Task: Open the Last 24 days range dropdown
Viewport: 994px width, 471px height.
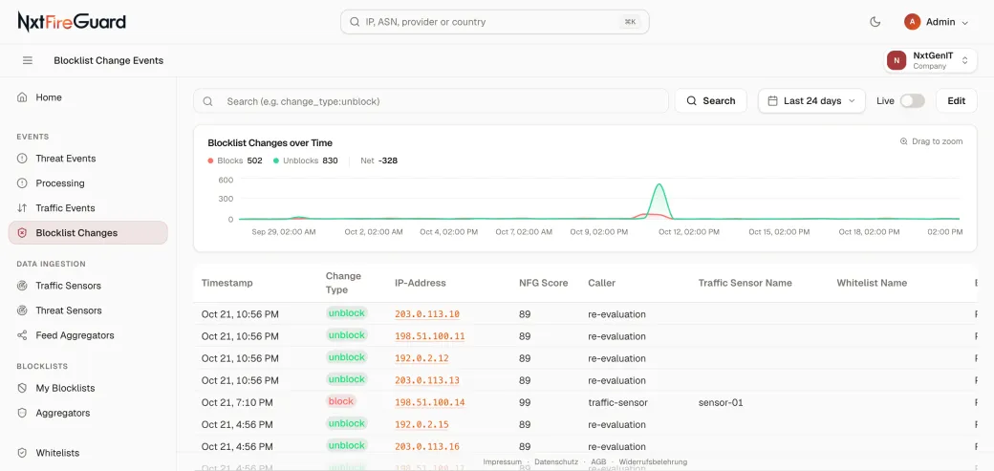Action: pyautogui.click(x=811, y=101)
